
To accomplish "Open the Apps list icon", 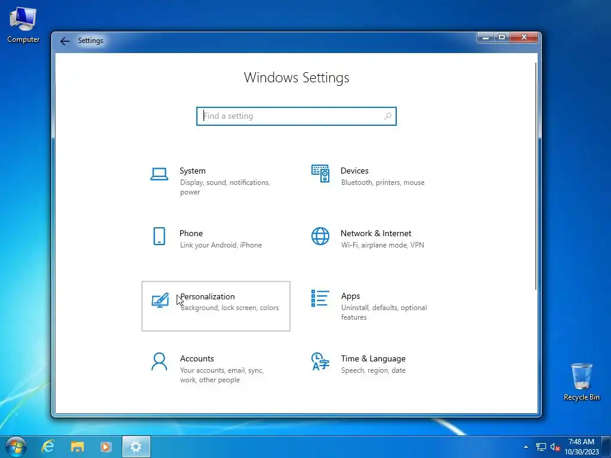I will (320, 298).
